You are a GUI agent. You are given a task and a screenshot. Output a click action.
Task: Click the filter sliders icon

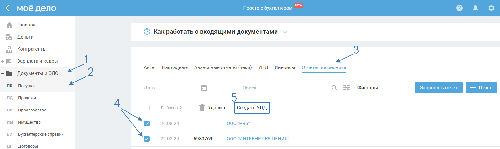(347, 88)
